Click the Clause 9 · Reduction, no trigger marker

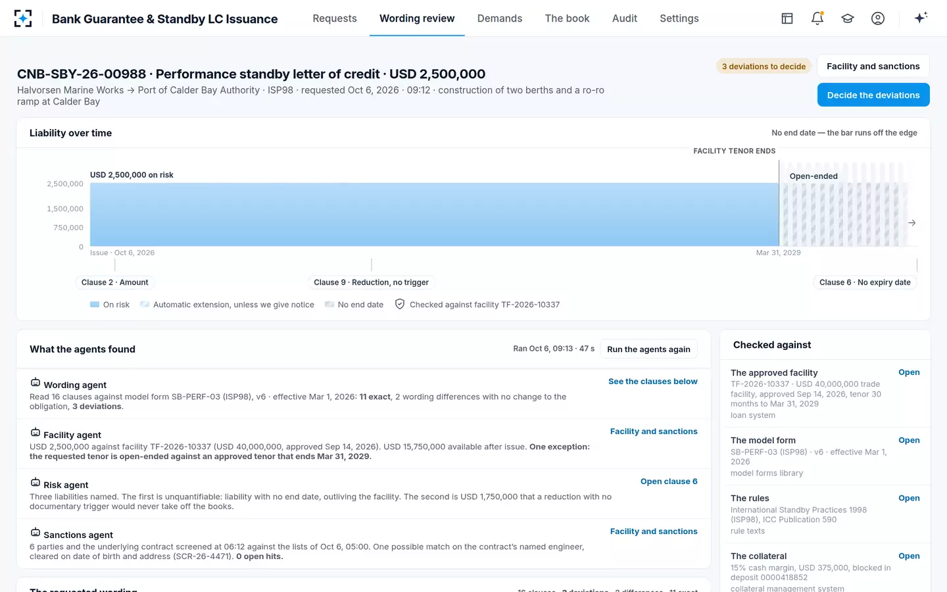point(372,282)
